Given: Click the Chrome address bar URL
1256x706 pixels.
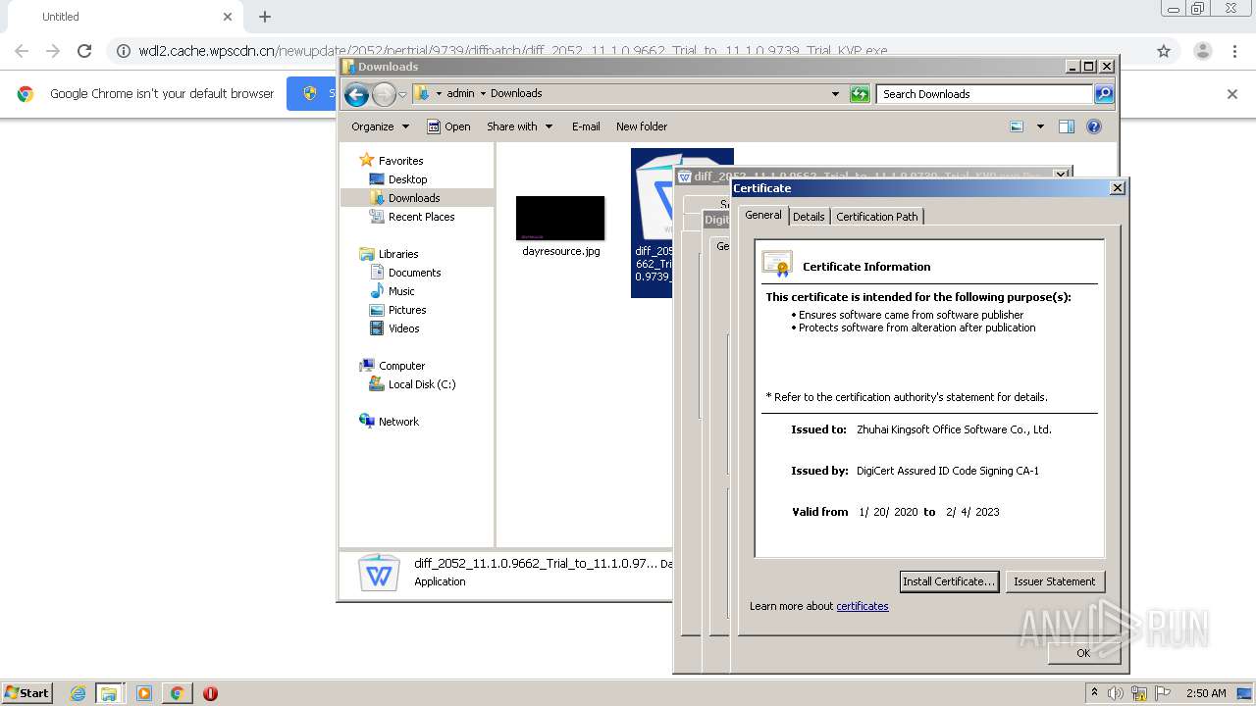Looking at the screenshot, I should (x=512, y=51).
